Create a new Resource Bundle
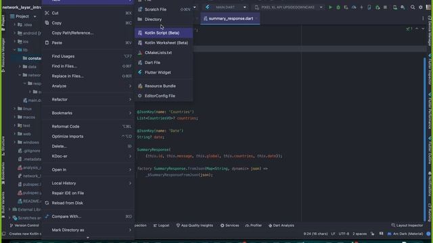This screenshot has width=433, height=243. point(164,86)
